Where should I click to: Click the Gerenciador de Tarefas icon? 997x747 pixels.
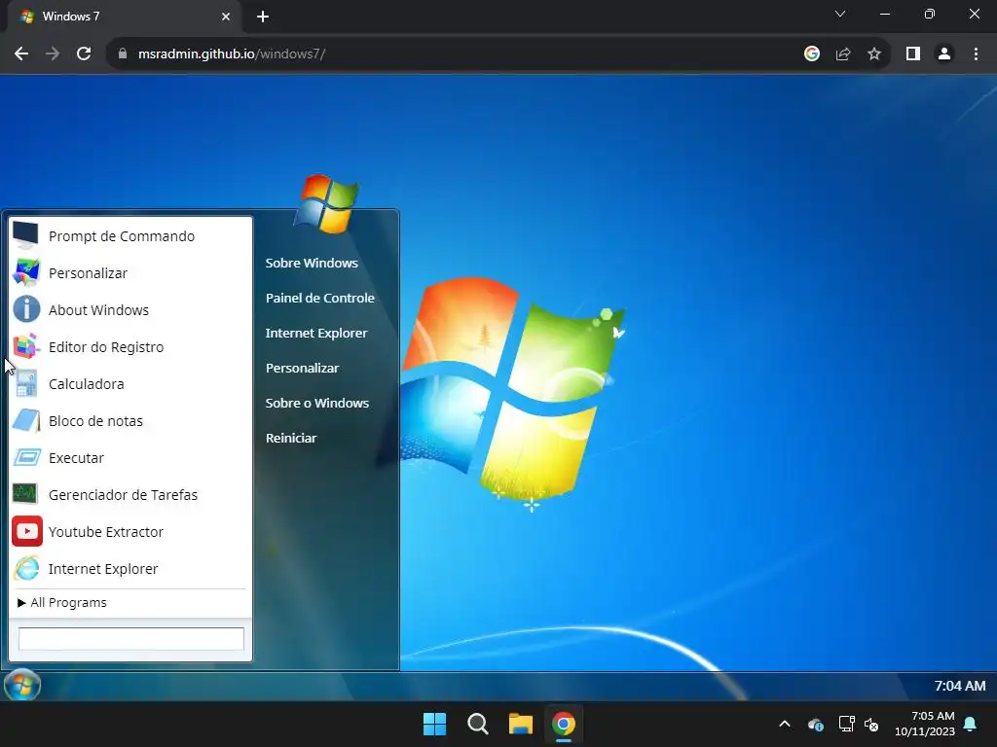(26, 494)
